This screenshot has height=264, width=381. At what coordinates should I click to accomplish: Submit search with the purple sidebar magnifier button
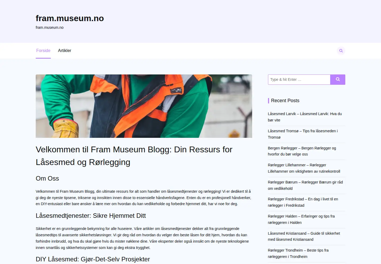point(338,79)
